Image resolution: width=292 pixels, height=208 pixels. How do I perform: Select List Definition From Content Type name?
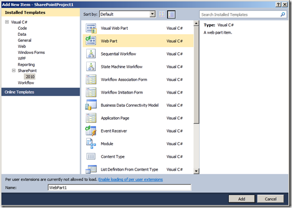[x=130, y=169]
